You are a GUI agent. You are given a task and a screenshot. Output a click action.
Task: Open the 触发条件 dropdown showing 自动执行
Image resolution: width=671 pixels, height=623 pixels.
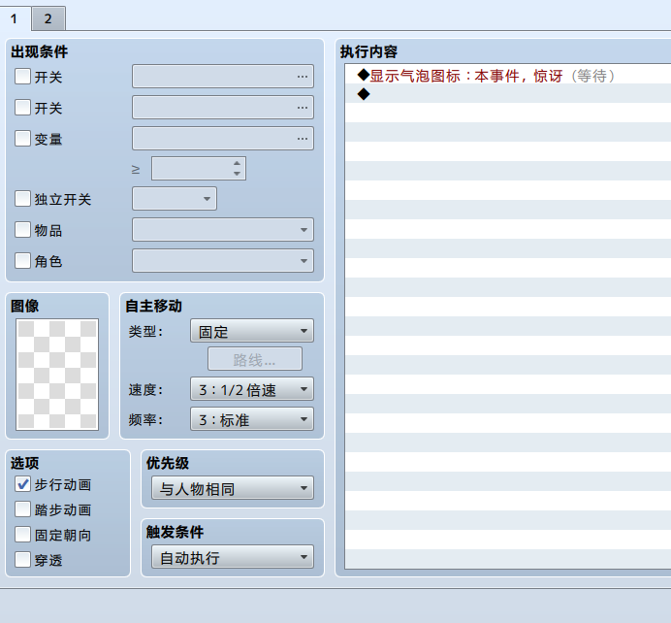pyautogui.click(x=233, y=557)
